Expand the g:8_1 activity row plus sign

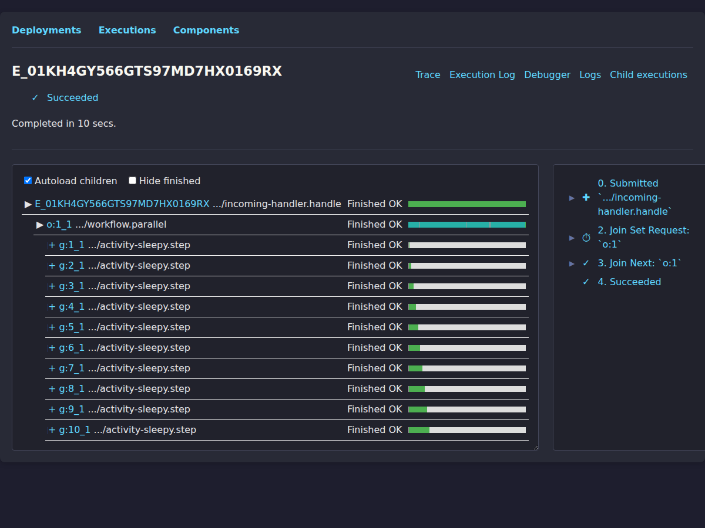point(52,389)
